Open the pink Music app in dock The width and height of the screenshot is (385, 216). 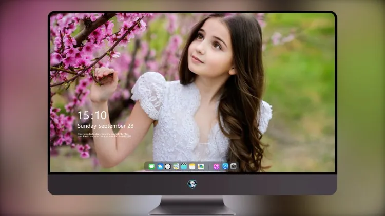[216, 166]
